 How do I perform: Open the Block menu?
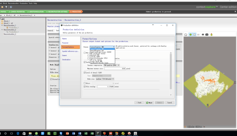tap(5, 3)
